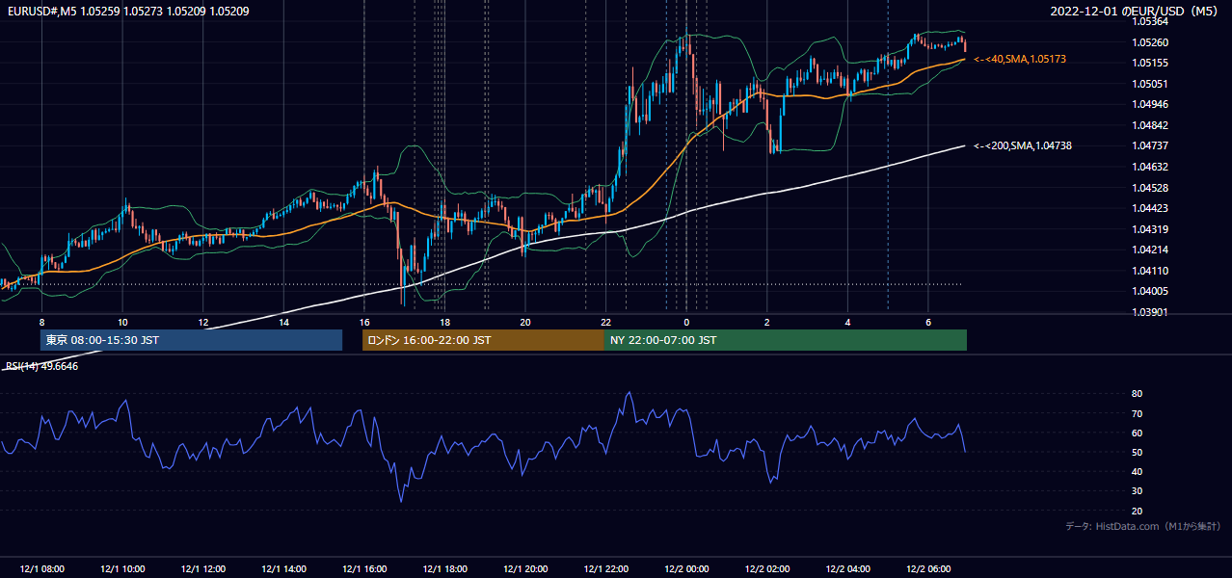This screenshot has height=578, width=1232.
Task: Click price axis value 1.04319
Action: (1149, 229)
